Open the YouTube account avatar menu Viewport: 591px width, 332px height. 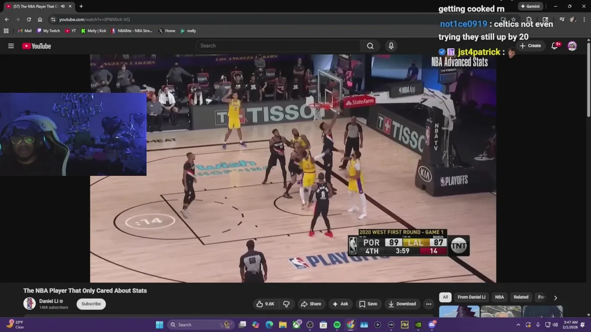pyautogui.click(x=572, y=46)
